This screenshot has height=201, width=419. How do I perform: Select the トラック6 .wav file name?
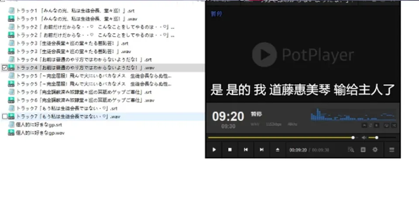tap(85, 100)
